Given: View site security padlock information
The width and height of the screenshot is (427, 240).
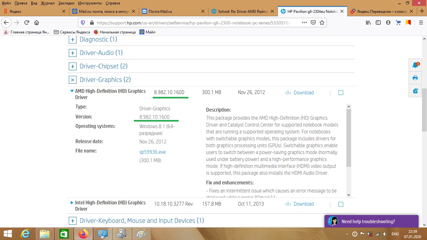Looking at the screenshot, I should pyautogui.click(x=92, y=22).
